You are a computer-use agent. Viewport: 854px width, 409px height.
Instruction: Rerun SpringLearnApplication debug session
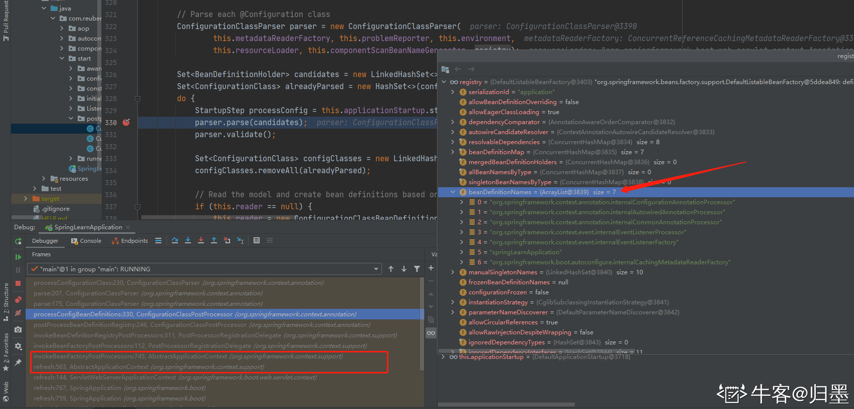[18, 241]
